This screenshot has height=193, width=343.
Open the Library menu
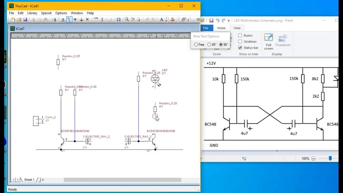[32, 13]
